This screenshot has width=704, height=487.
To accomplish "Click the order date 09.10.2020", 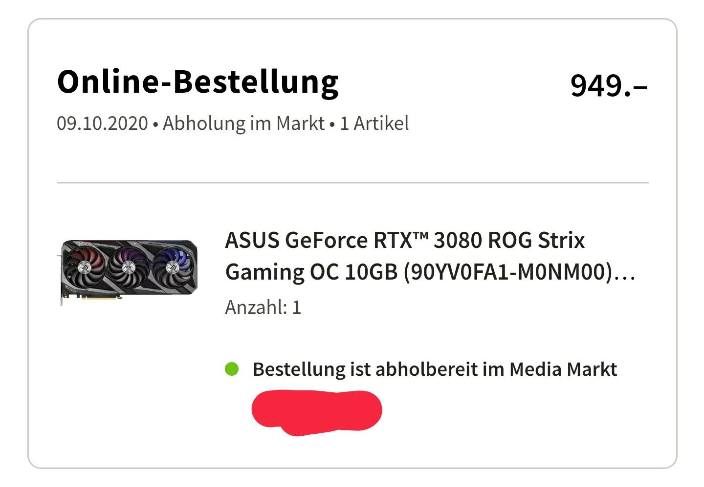I will coord(102,123).
